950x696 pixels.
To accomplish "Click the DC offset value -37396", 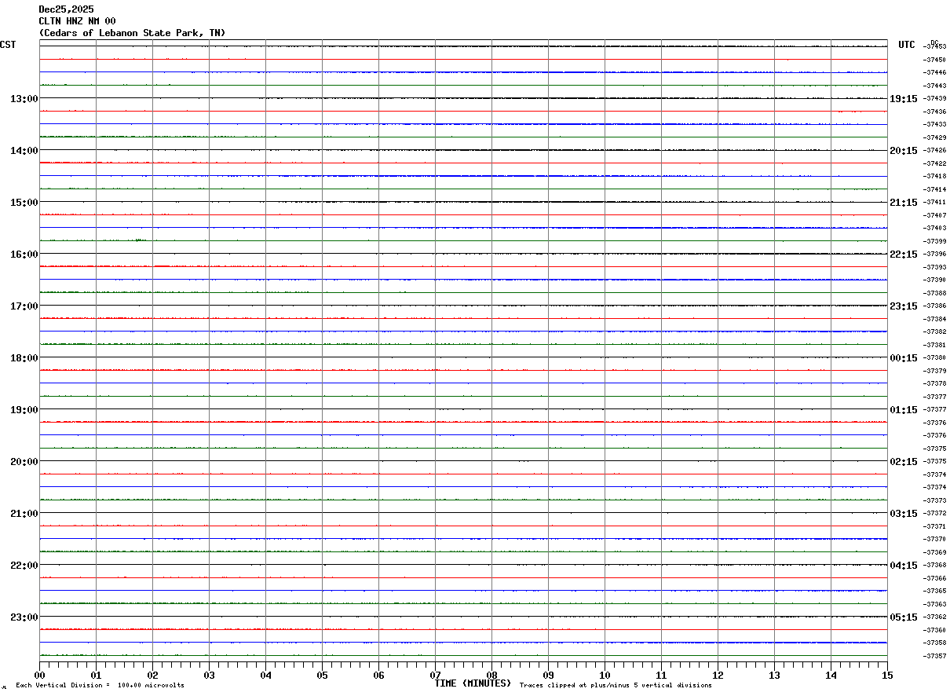I will [x=934, y=254].
